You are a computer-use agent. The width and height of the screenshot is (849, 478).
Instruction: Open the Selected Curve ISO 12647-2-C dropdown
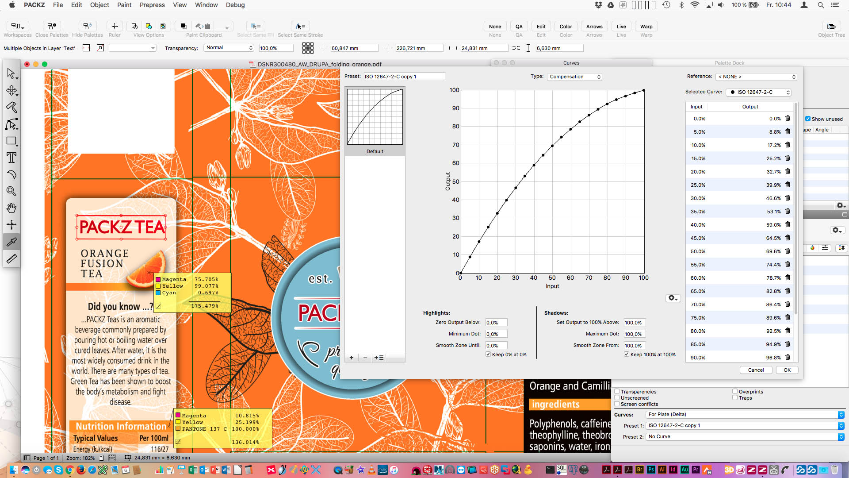pyautogui.click(x=759, y=92)
